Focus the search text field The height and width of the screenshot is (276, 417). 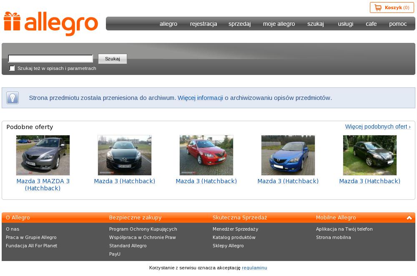click(50, 58)
